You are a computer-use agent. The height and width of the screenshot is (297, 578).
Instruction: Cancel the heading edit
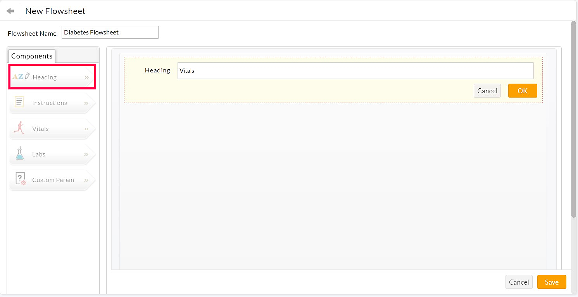point(487,91)
